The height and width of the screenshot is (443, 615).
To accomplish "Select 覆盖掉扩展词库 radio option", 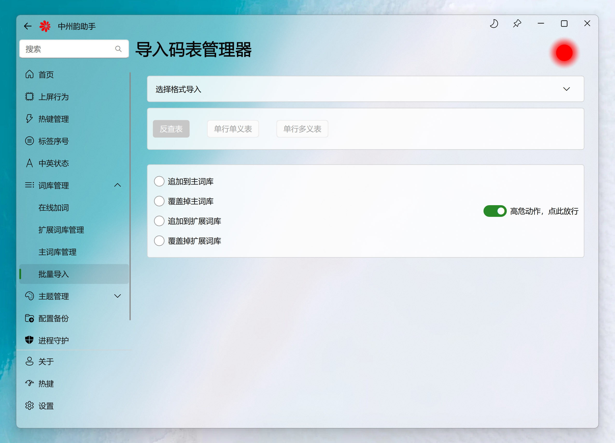I will coord(159,241).
